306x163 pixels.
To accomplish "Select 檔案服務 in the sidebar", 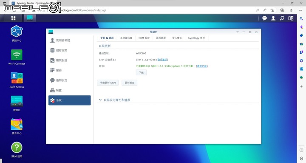I will tap(69, 60).
